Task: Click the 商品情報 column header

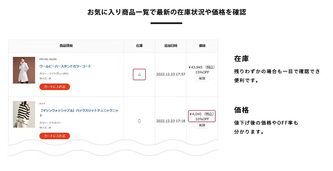Action: (x=66, y=46)
